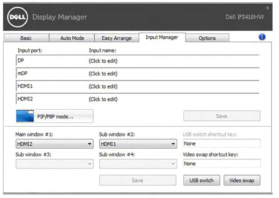Edit the HDMI1 input name
Screen dimensions: 279x198
point(103,86)
